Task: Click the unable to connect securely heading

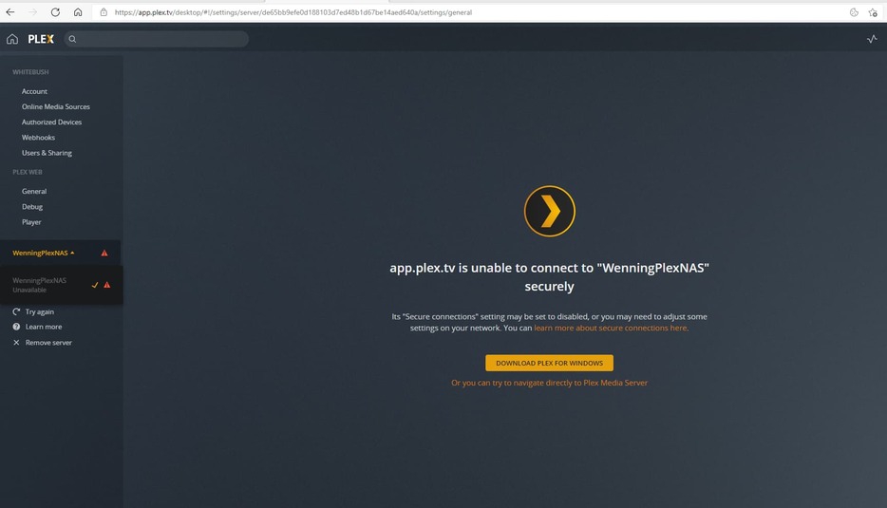Action: (549, 276)
